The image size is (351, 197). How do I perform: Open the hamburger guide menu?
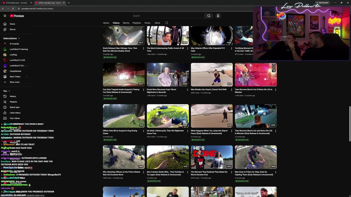coord(5,16)
